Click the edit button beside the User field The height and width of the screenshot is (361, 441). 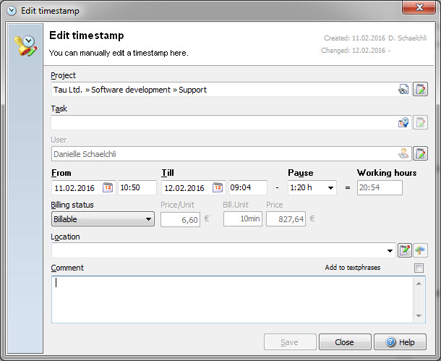tap(420, 153)
